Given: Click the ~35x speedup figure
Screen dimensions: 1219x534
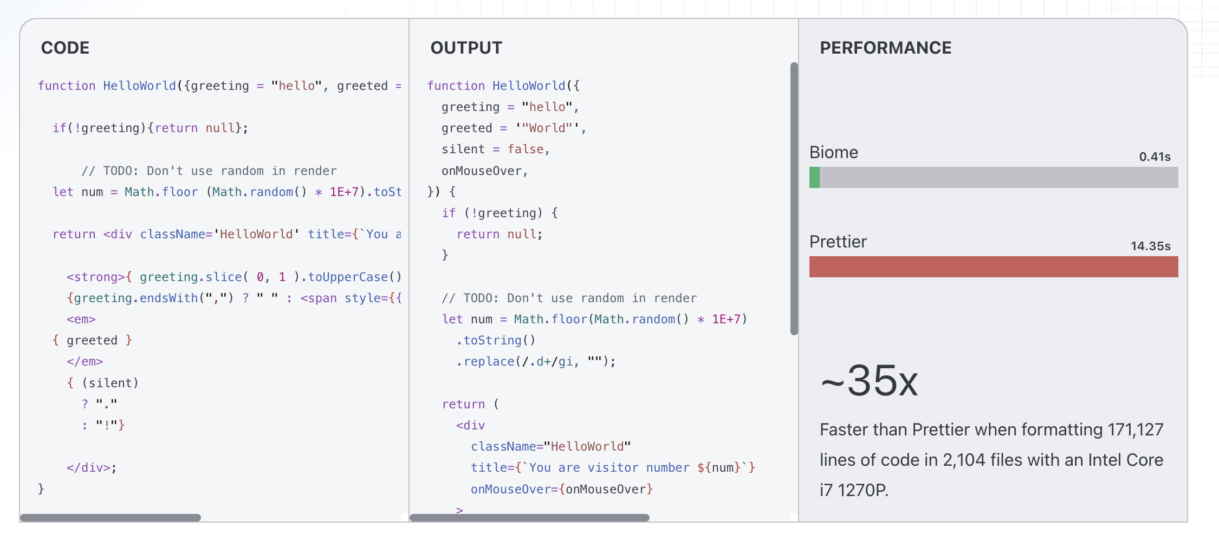Looking at the screenshot, I should click(869, 381).
